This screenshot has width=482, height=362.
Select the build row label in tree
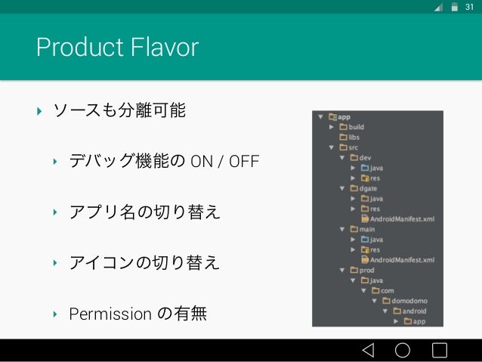click(x=357, y=127)
